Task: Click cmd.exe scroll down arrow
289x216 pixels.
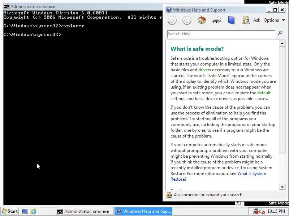Action: [x=238, y=203]
